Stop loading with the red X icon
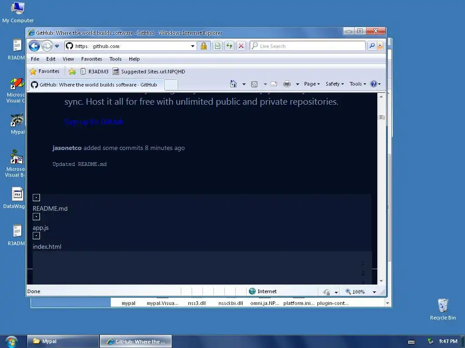This screenshot has height=348, width=465. (x=241, y=46)
